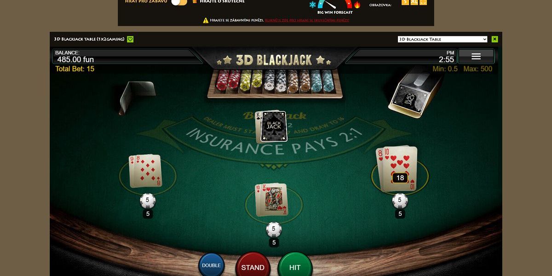Click the 5 chip under center hand

[274, 229]
